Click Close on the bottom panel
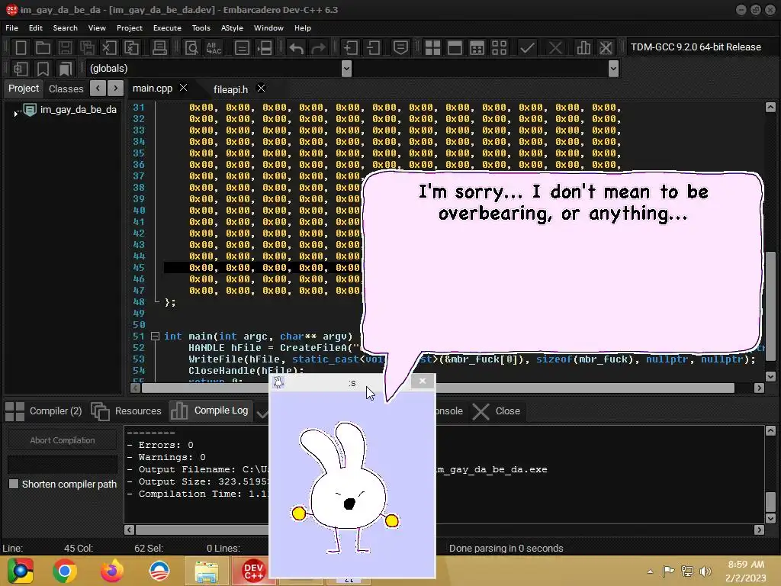Image resolution: width=781 pixels, height=586 pixels. click(496, 411)
